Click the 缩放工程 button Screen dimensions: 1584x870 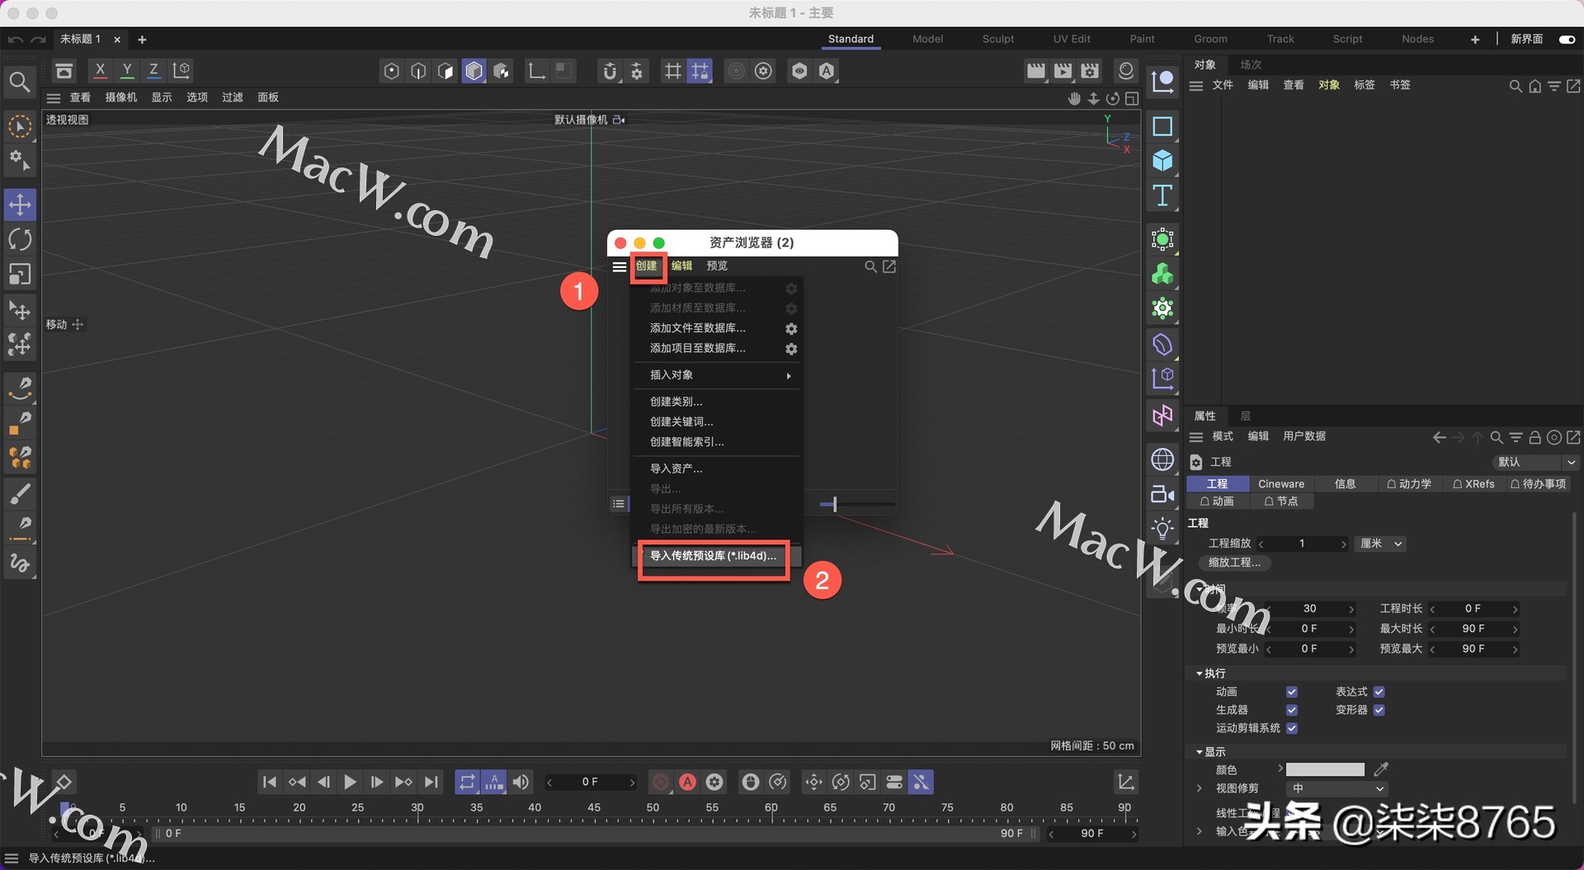pyautogui.click(x=1233, y=562)
